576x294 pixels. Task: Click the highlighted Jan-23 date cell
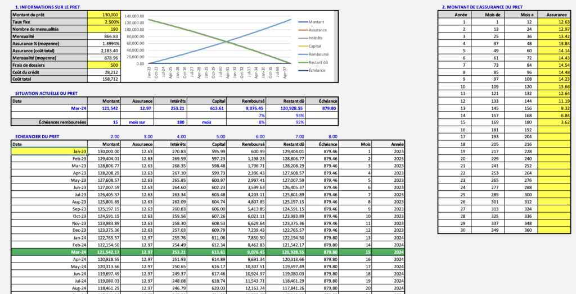point(49,151)
